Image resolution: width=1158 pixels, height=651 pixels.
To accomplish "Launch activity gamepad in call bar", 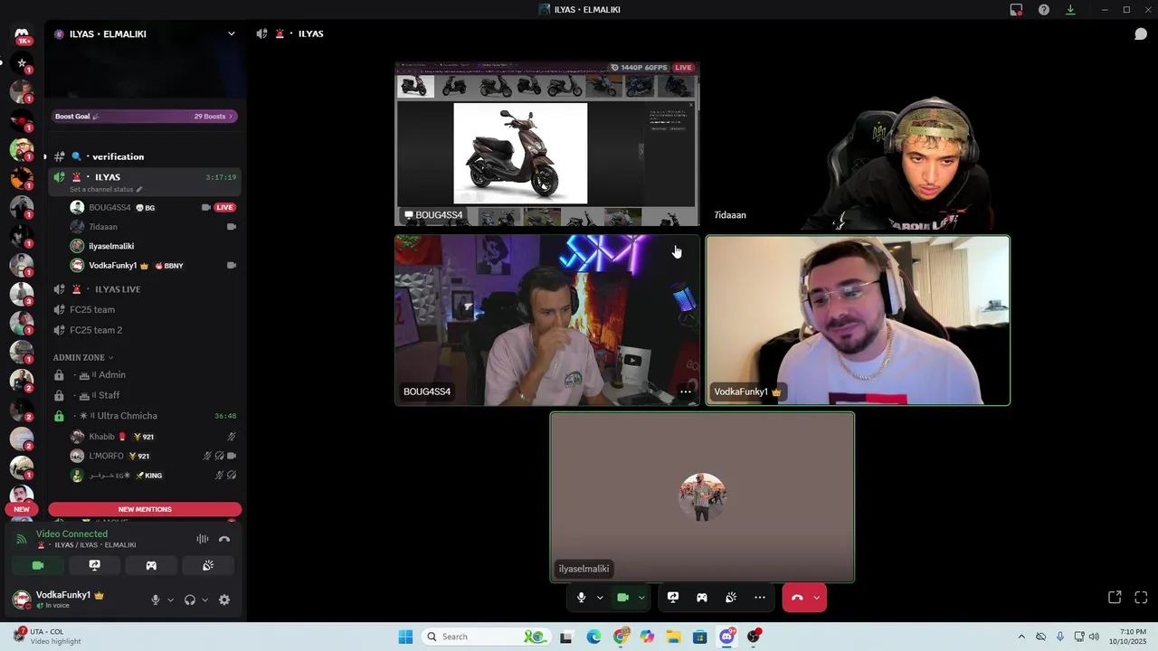I will pos(702,597).
